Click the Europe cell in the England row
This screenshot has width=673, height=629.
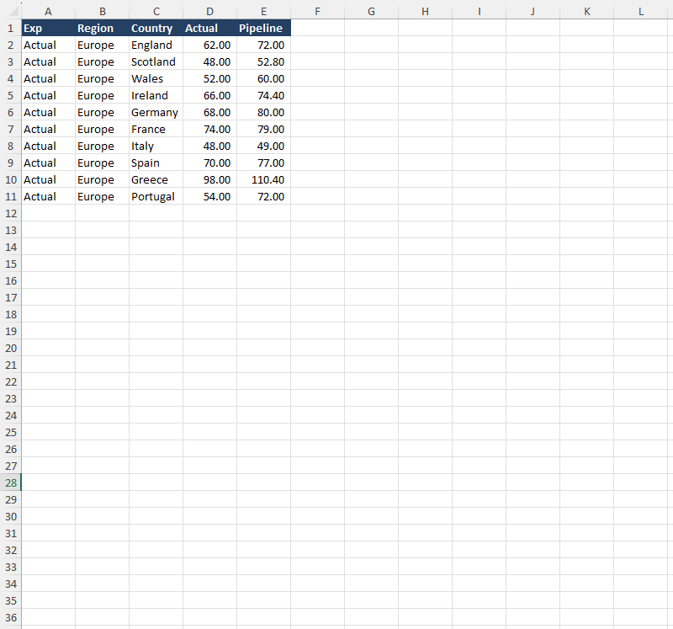[102, 45]
